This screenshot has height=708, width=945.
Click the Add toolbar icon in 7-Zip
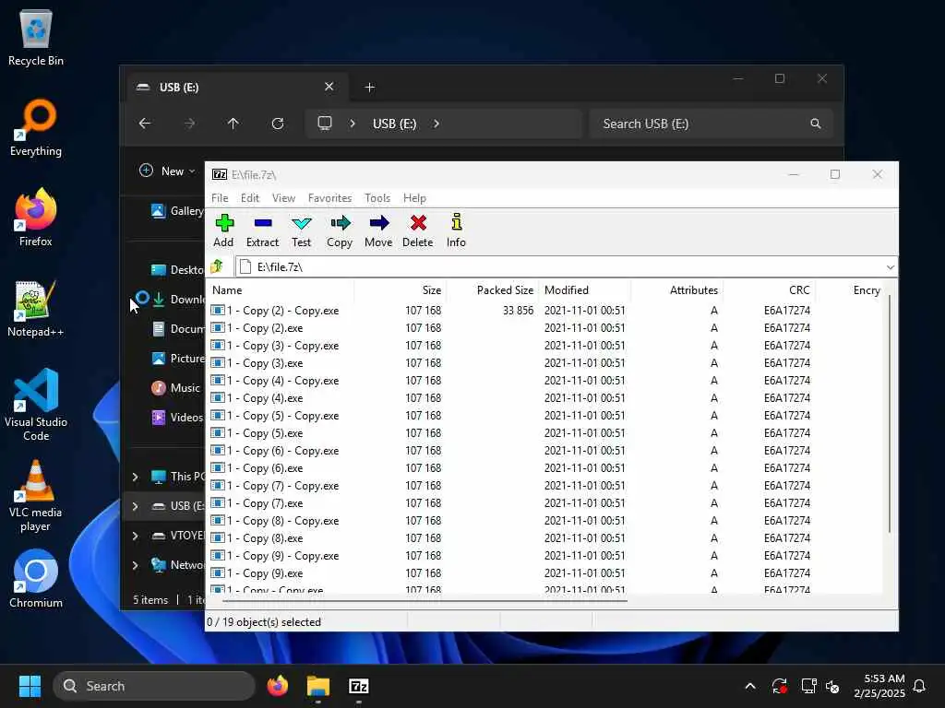tap(223, 230)
